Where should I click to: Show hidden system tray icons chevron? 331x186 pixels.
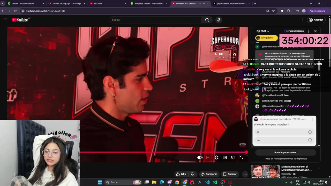pos(285,182)
